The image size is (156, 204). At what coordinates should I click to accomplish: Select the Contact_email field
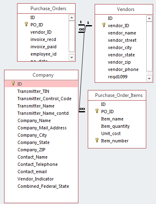point(32,172)
